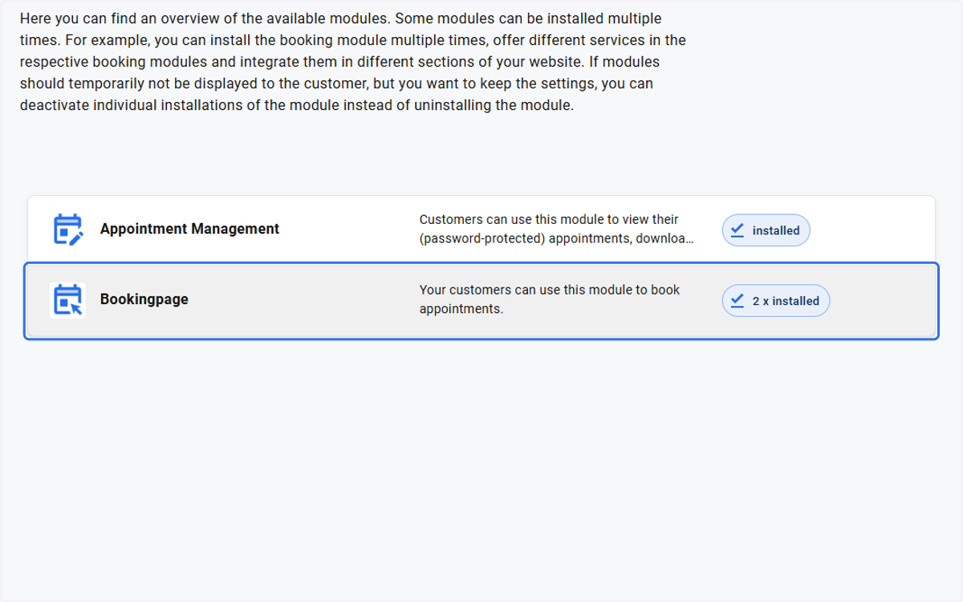The height and width of the screenshot is (602, 963).
Task: Click the checkmark icon in '2 x installed' badge
Action: point(737,301)
